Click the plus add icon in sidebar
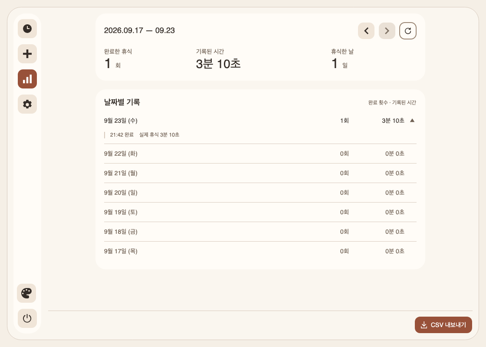This screenshot has height=347, width=486. [x=27, y=54]
